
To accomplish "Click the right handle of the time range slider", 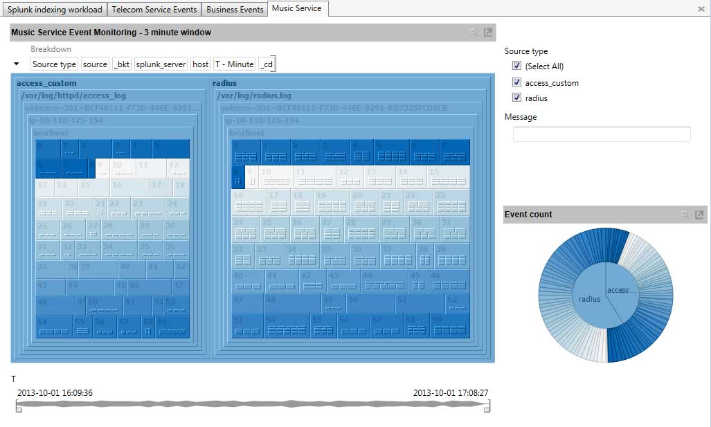I will click(487, 409).
